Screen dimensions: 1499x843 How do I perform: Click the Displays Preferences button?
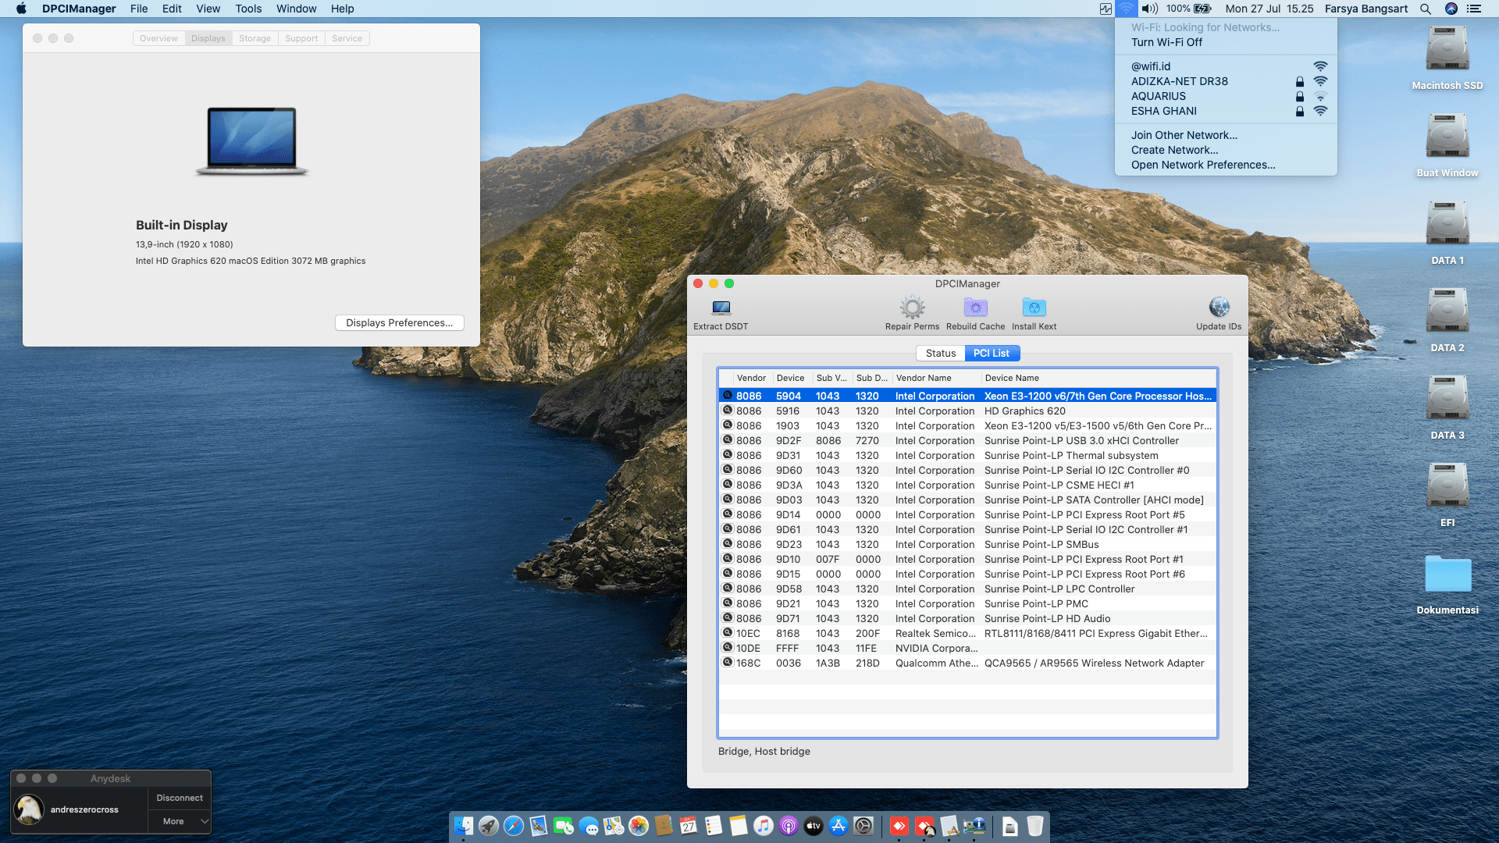click(399, 322)
